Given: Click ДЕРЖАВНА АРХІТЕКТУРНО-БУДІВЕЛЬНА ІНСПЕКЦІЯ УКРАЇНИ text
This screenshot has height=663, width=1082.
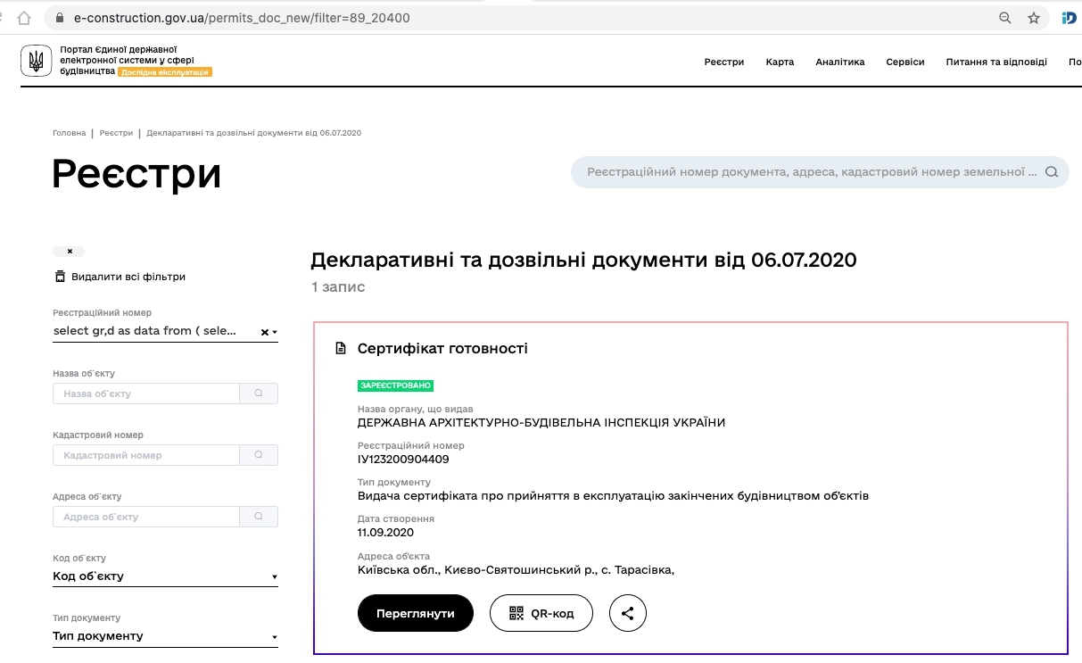Looking at the screenshot, I should (541, 423).
